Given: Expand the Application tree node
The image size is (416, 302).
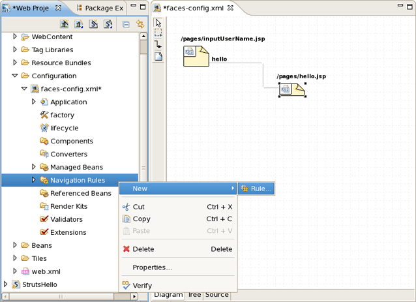Looking at the screenshot, I should [34, 102].
